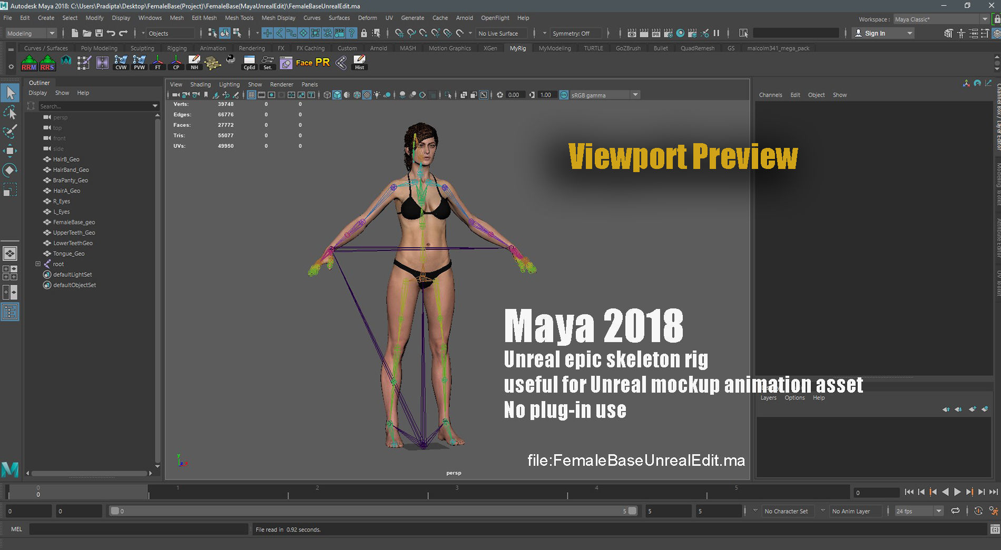Open the Mesh Tools menu
The width and height of the screenshot is (1001, 550).
click(239, 18)
